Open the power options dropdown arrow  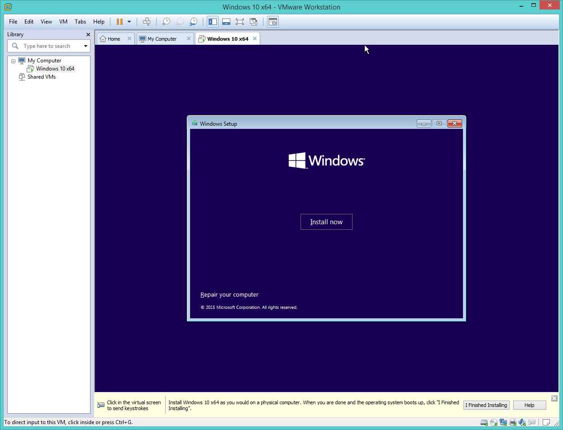coord(129,22)
